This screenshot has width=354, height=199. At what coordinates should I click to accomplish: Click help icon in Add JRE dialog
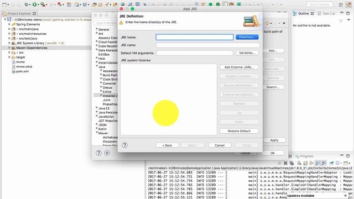[x=124, y=145]
